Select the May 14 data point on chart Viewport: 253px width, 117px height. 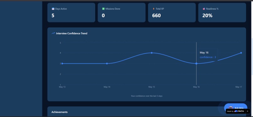[x=107, y=64]
